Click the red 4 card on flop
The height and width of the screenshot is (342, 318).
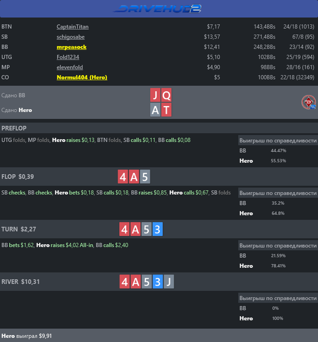coord(123,176)
